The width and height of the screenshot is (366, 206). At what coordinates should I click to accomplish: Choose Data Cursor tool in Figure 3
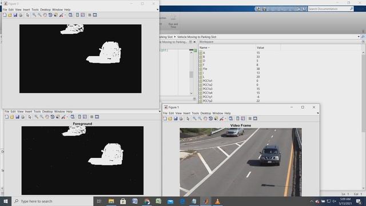tap(55, 15)
